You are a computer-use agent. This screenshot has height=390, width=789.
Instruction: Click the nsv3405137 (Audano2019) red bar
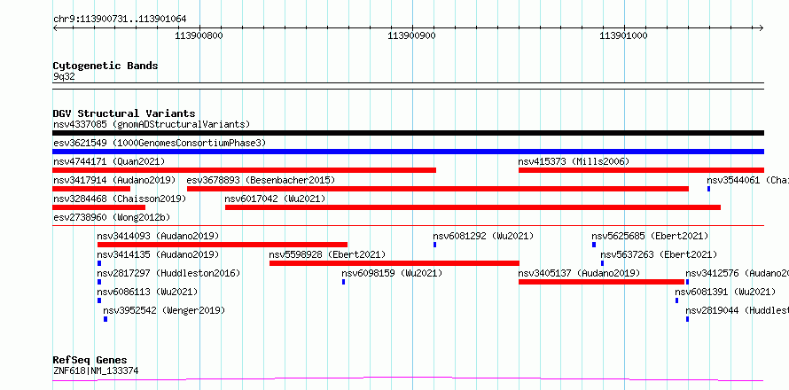[601, 282]
